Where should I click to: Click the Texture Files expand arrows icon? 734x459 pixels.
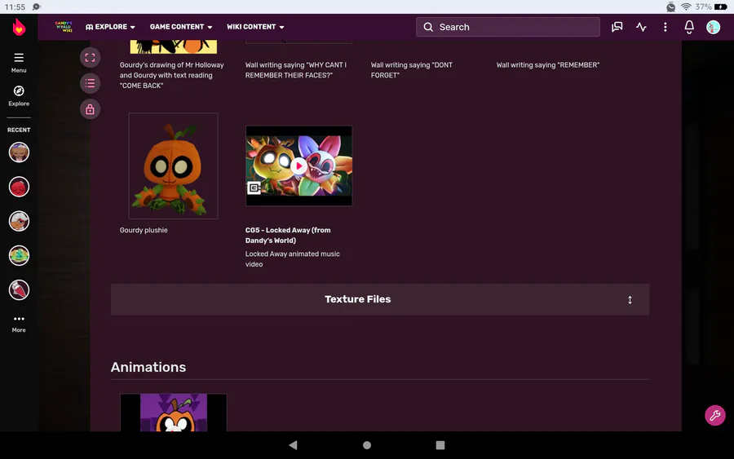[x=630, y=300]
